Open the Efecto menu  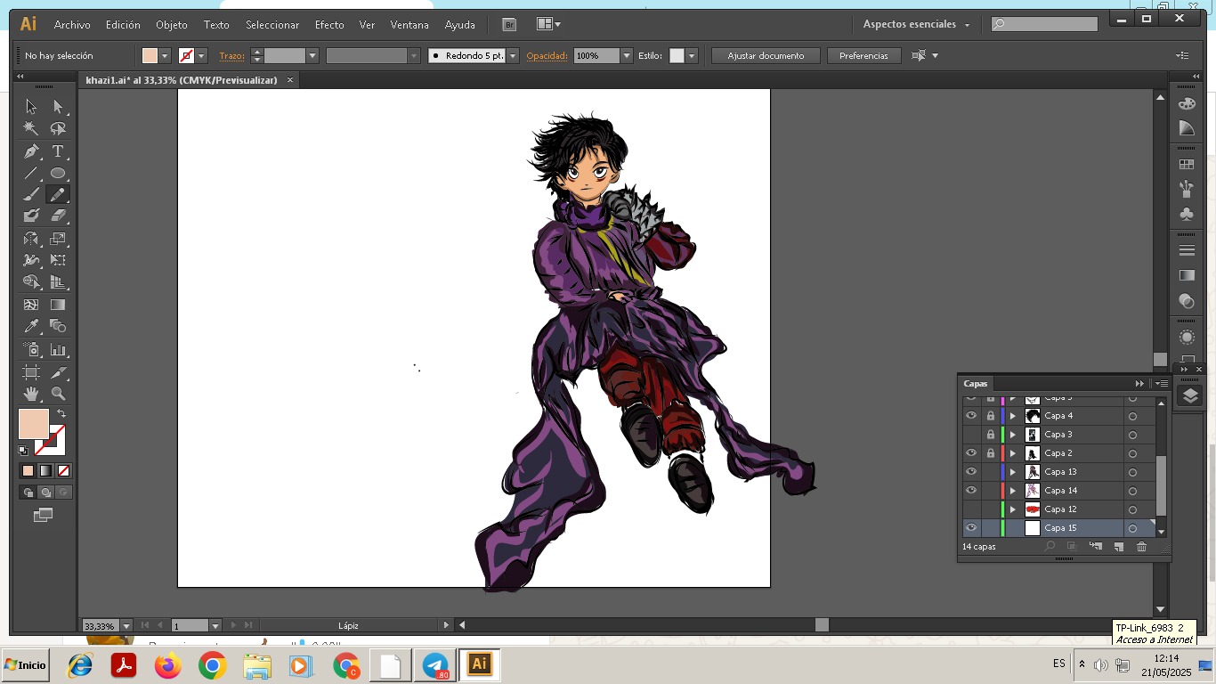pos(329,25)
